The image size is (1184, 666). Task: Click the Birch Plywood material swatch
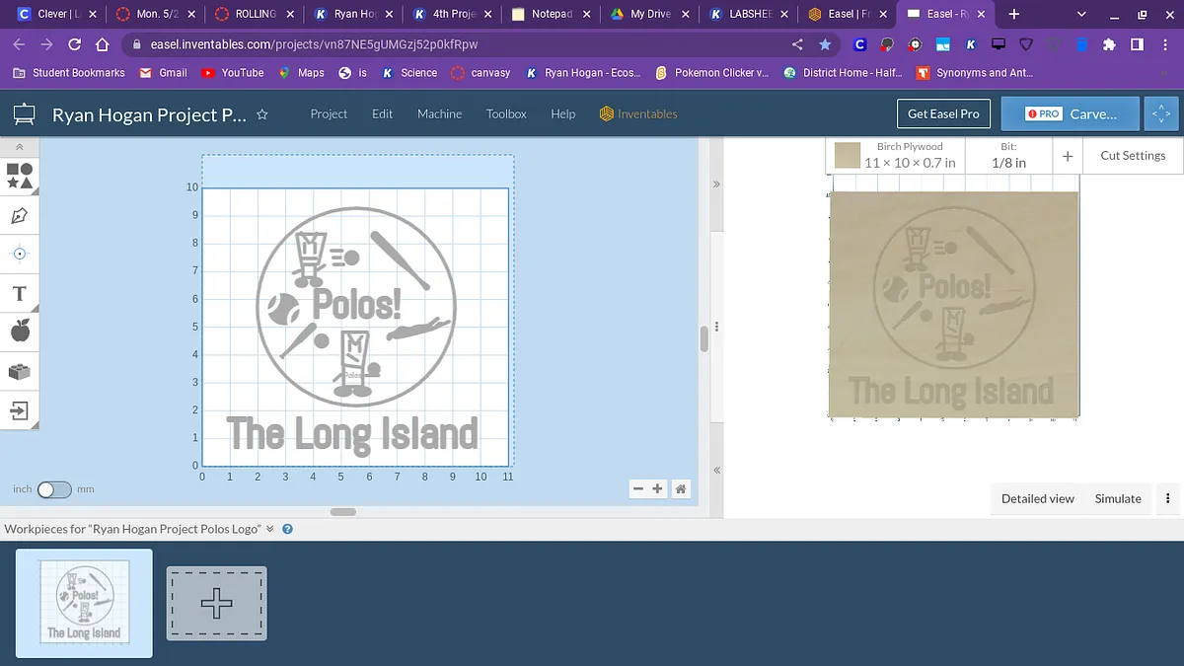click(x=848, y=156)
